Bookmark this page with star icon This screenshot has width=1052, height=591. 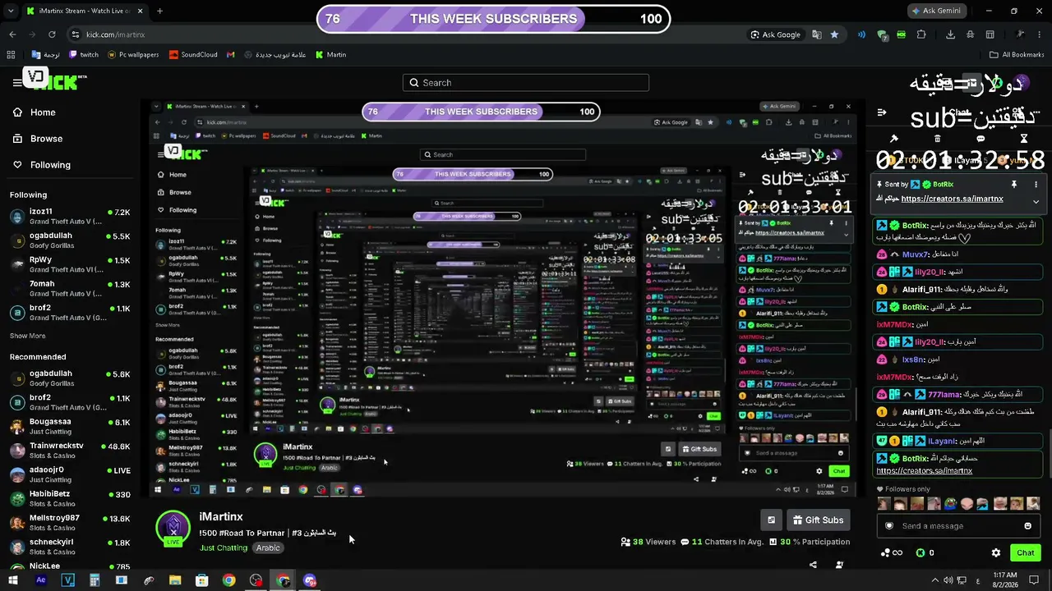click(x=834, y=34)
